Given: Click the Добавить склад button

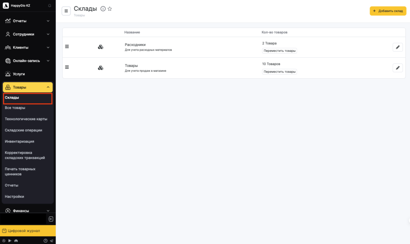Looking at the screenshot, I should (388, 11).
